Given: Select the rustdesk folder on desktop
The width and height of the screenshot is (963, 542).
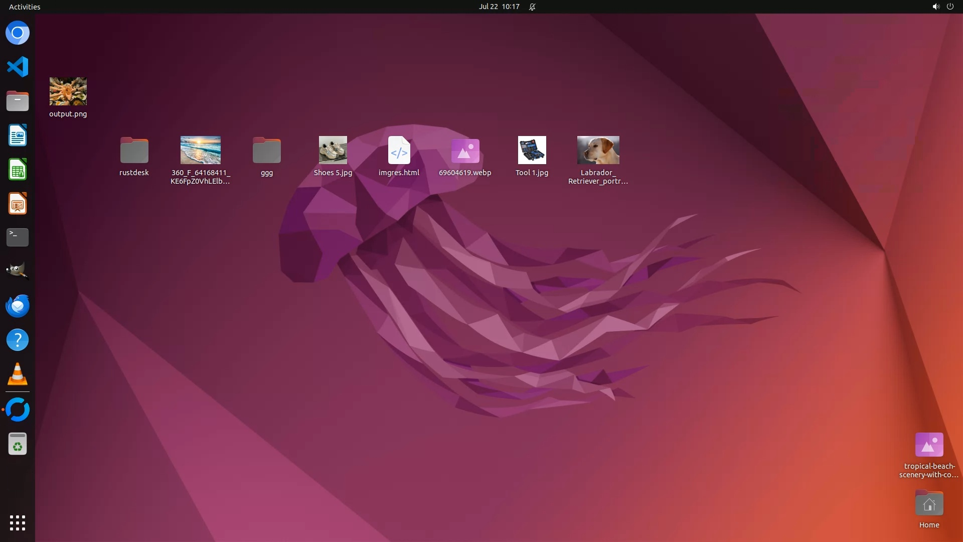Looking at the screenshot, I should point(134,151).
